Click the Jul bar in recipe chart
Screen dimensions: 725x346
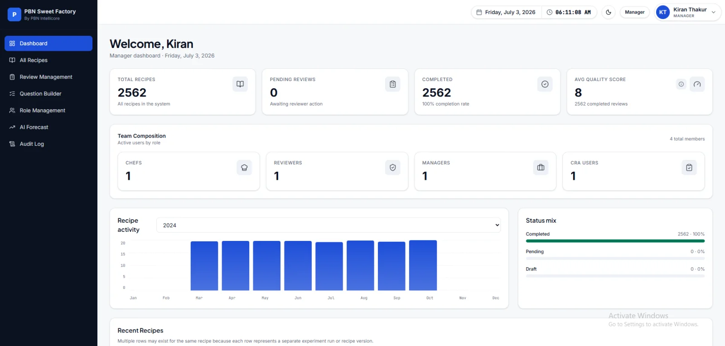329,266
